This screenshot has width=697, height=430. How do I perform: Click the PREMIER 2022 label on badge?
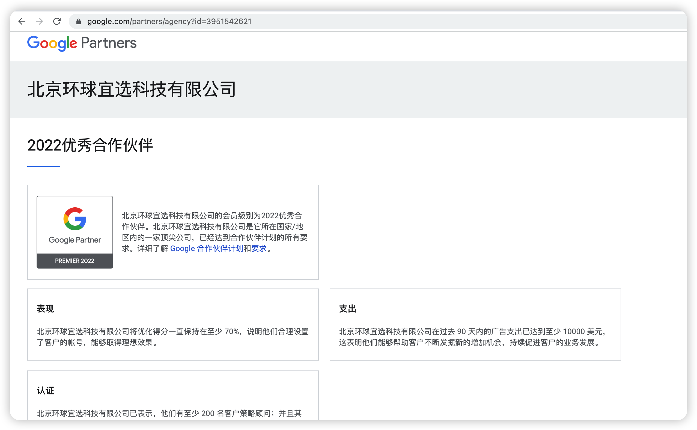click(x=75, y=261)
